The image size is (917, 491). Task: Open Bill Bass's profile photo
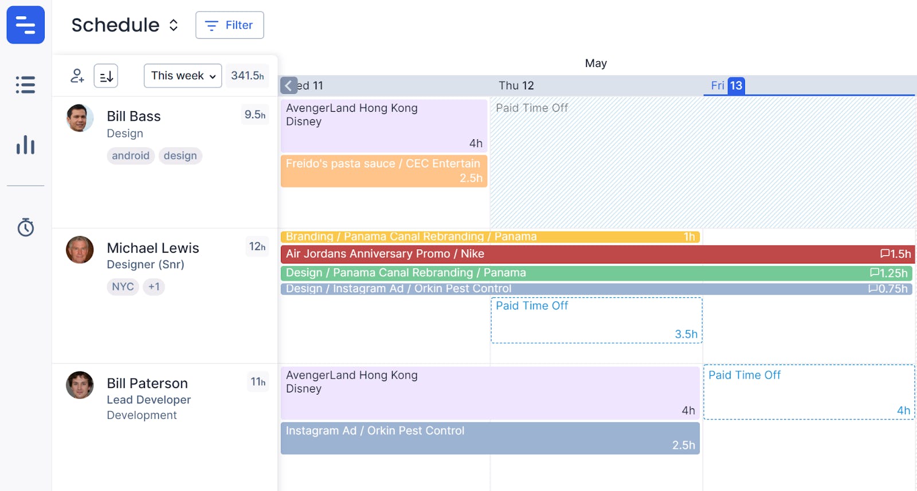click(x=80, y=118)
